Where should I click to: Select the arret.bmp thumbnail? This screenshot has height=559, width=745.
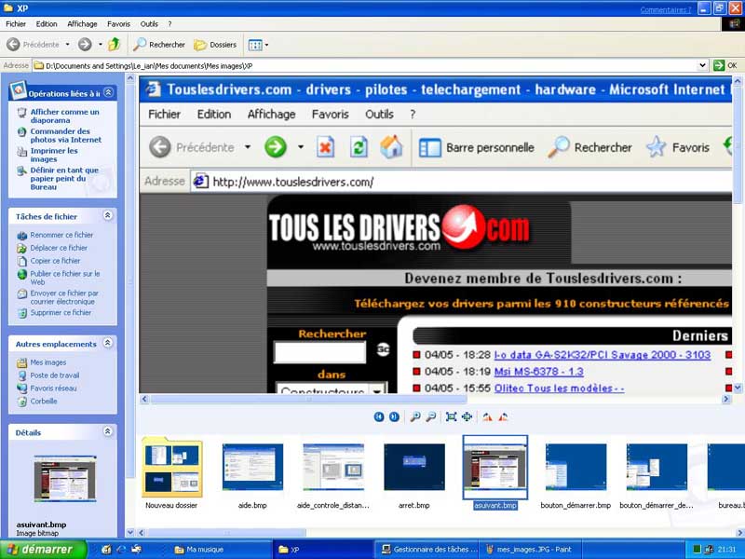pyautogui.click(x=414, y=468)
